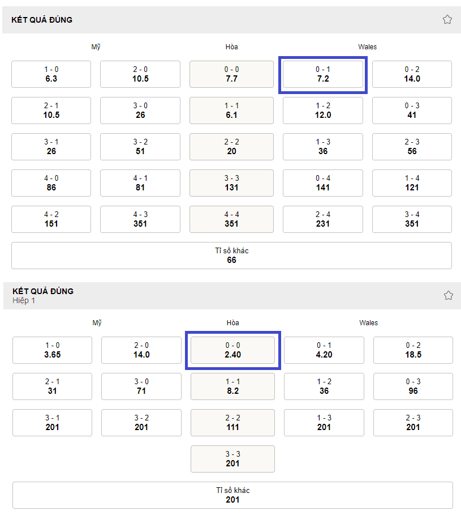Image resolution: width=461 pixels, height=523 pixels.
Task: Pick first-half 1 - 1 at 8.2
Action: [x=232, y=386]
